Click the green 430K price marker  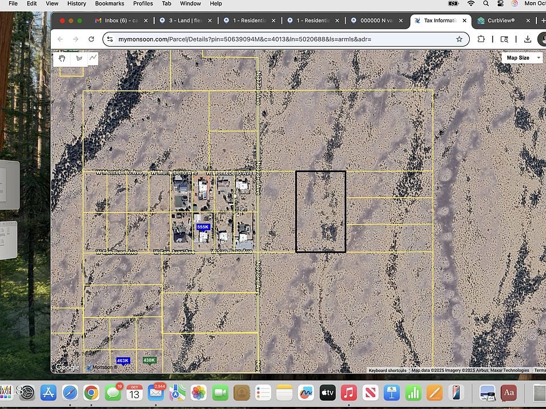pos(149,360)
